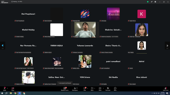Viewport: 170px width, 95px height.
Task: Open the React emoji picker
Action: [92, 89]
